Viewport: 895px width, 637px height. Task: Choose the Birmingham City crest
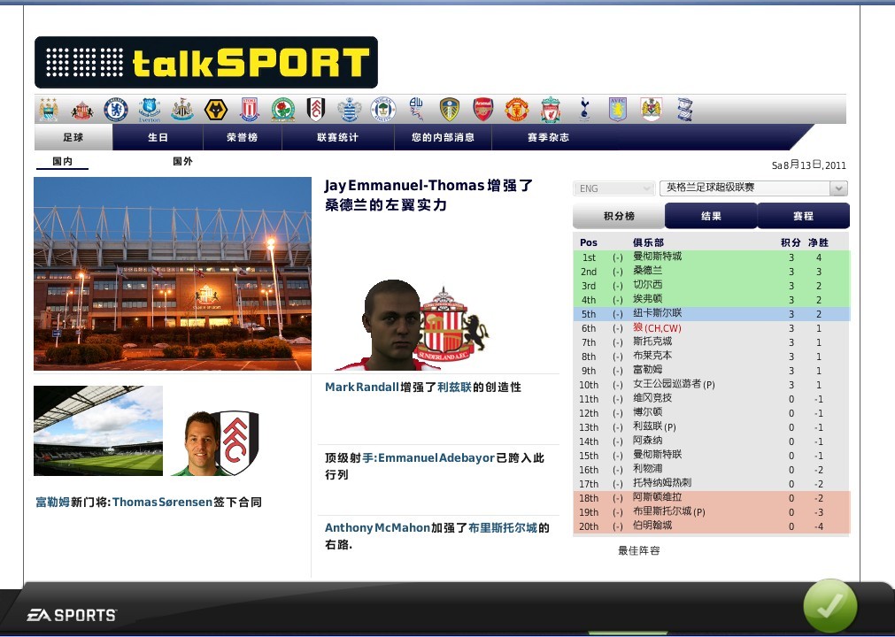685,110
